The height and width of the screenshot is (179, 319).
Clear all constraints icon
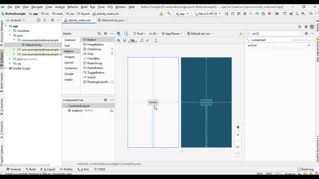point(142,40)
